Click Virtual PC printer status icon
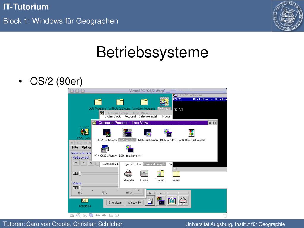The image size is (304, 228). 110,215
